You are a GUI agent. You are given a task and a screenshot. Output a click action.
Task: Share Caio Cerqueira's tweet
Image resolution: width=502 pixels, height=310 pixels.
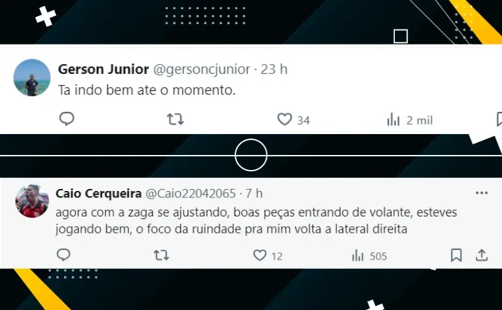tap(482, 255)
